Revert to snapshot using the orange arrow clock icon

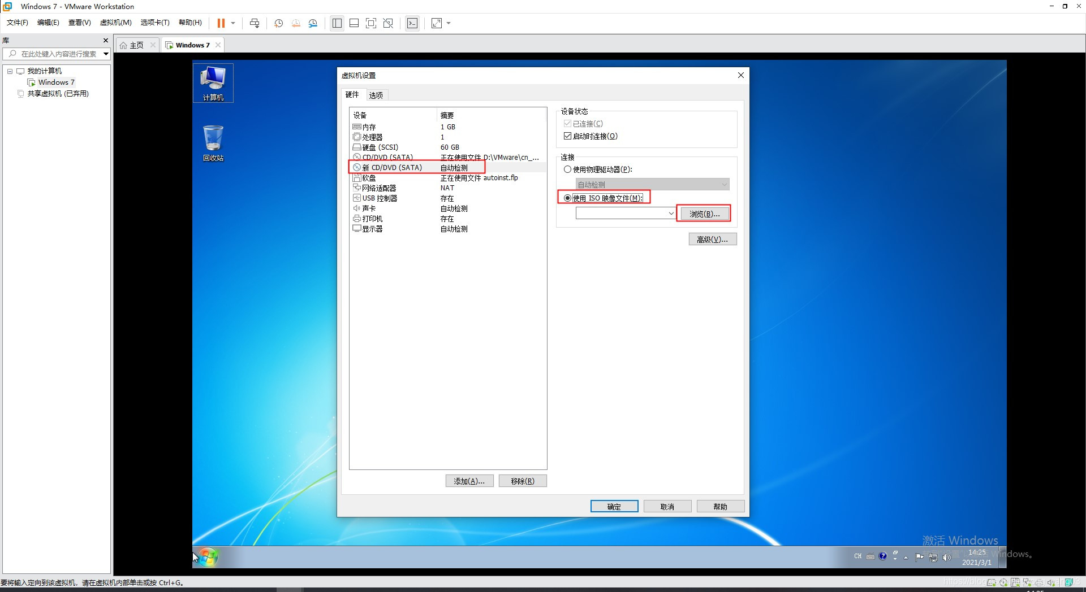coord(296,23)
